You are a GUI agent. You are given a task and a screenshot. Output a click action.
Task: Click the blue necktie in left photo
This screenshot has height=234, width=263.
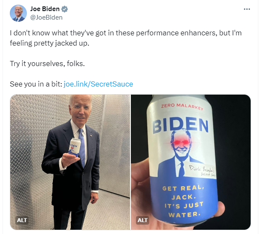coord(82,147)
